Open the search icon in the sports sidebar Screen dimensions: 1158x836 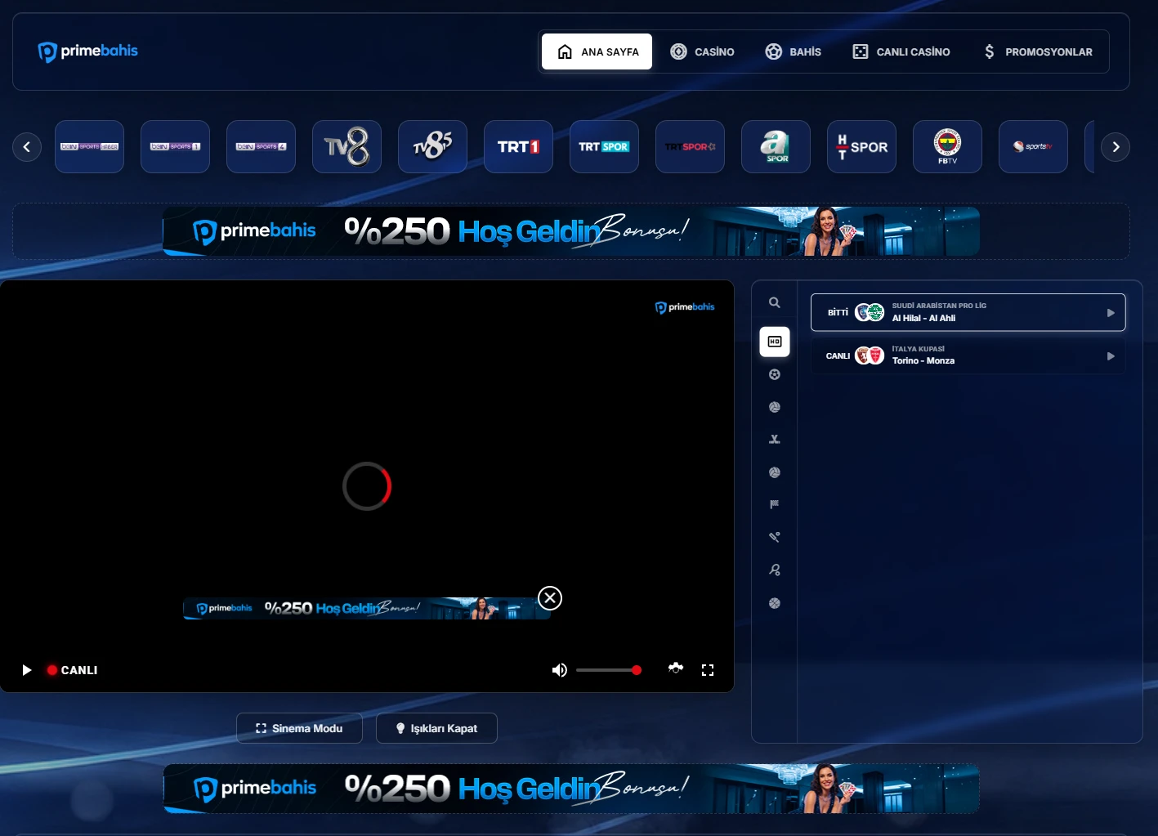775,302
